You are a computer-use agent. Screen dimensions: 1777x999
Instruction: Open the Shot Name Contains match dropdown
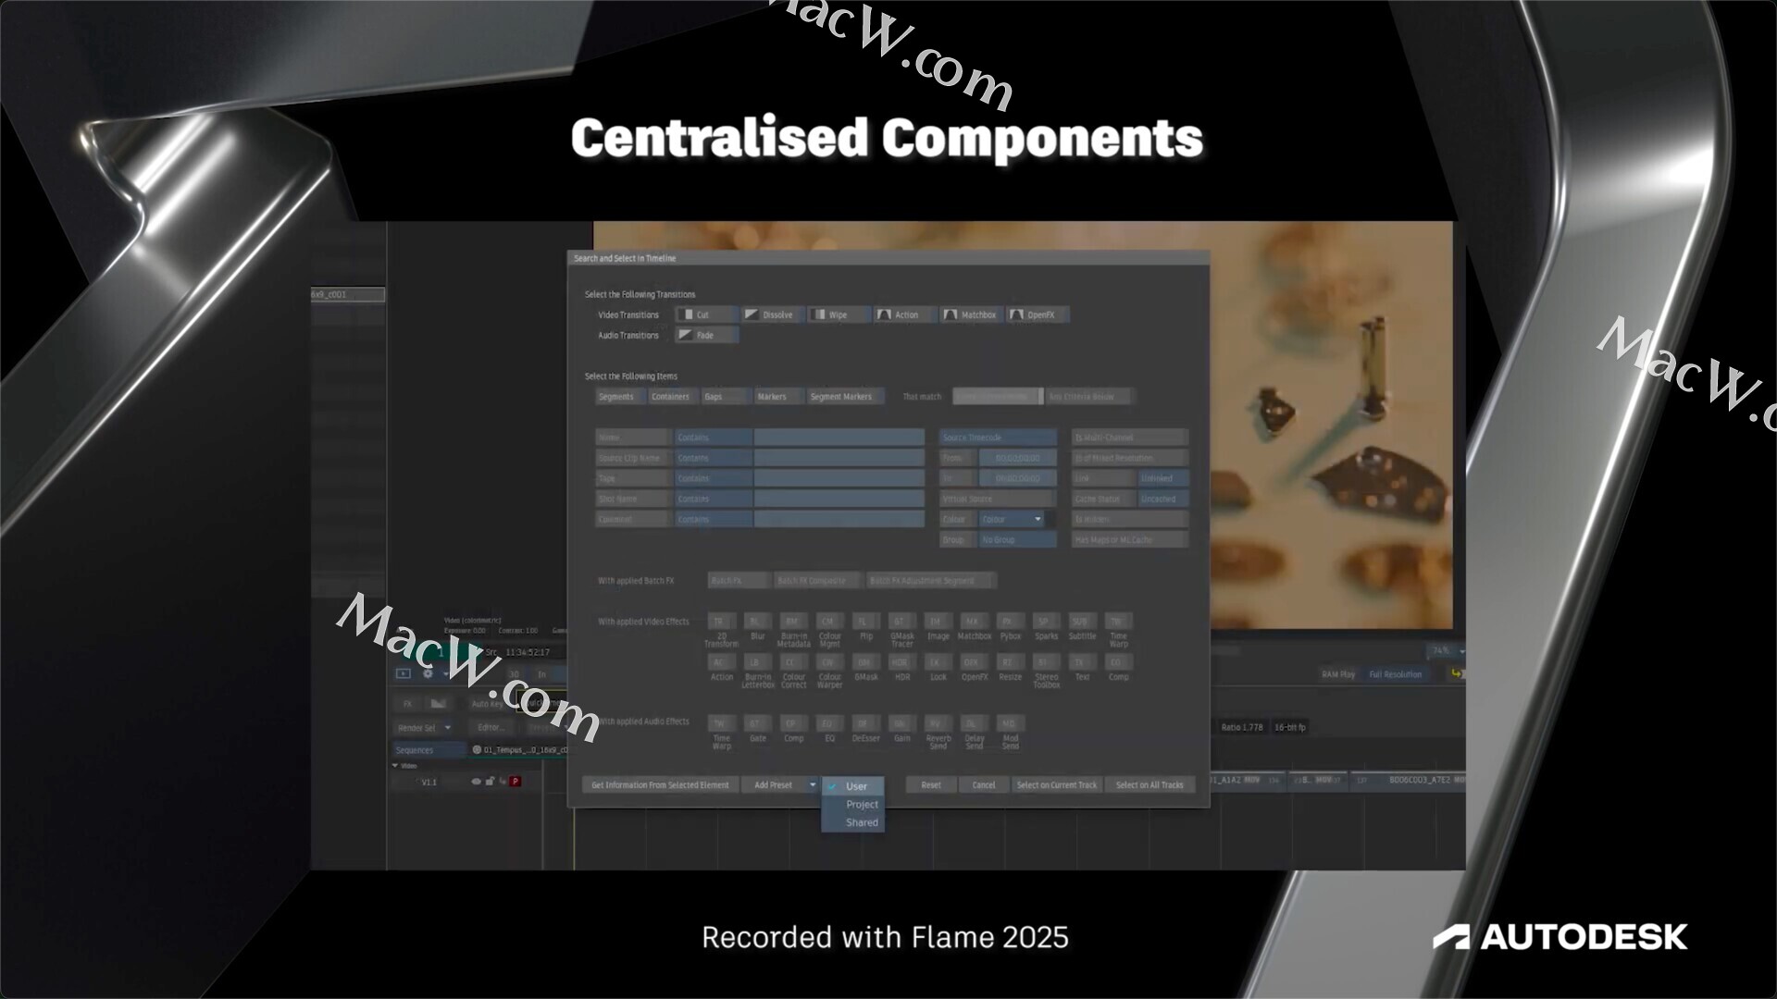pyautogui.click(x=713, y=499)
